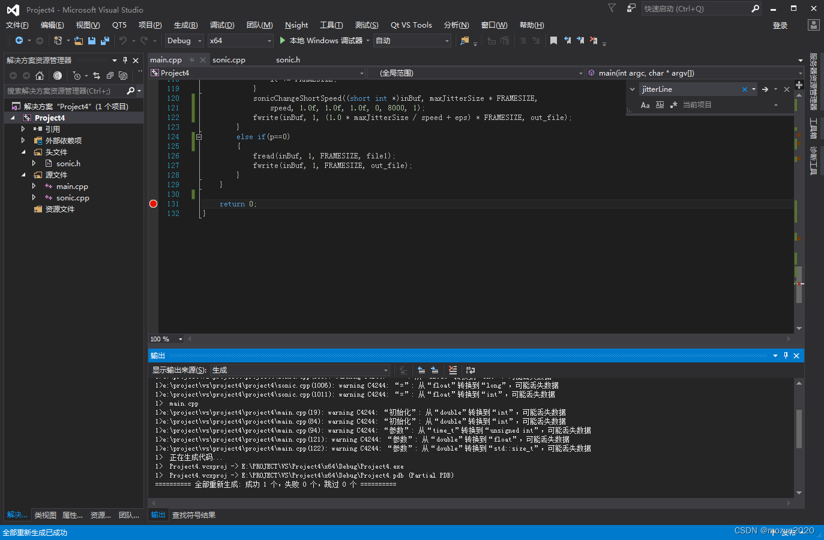
Task: Toggle regular expressions in find box
Action: click(673, 105)
